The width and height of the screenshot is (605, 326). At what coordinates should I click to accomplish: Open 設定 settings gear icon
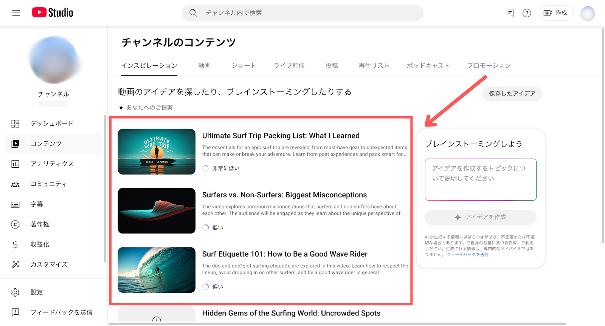(x=15, y=292)
